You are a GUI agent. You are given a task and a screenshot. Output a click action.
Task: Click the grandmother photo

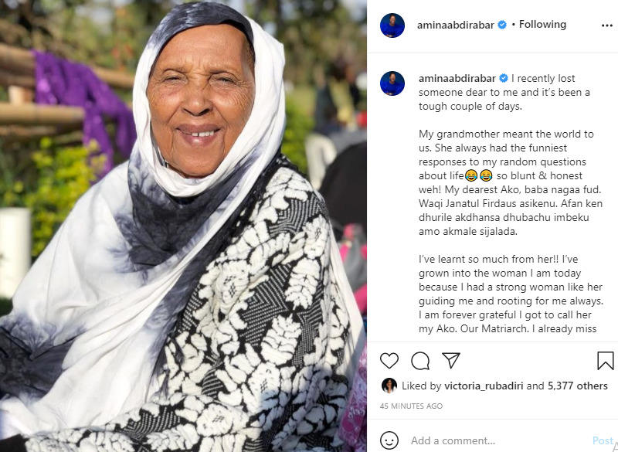[183, 226]
